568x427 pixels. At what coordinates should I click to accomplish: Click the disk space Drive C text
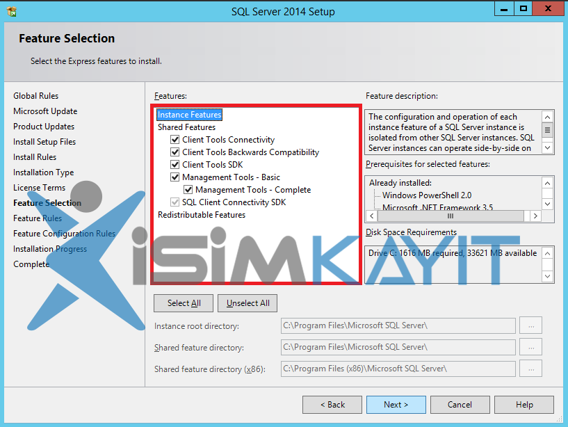point(453,253)
